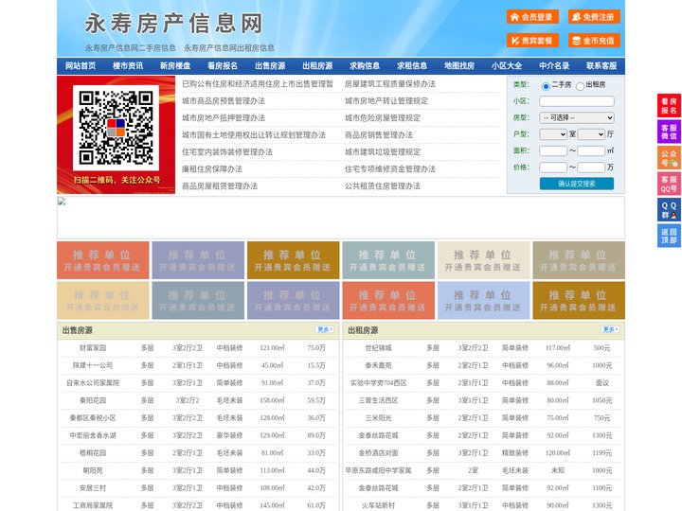Viewport: 682px width, 511px height.
Task: Click the 返回顶部 back-to-top sidebar icon
Action: coord(669,236)
